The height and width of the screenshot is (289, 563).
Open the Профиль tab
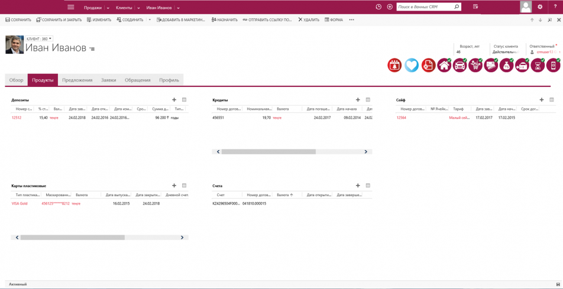(169, 80)
